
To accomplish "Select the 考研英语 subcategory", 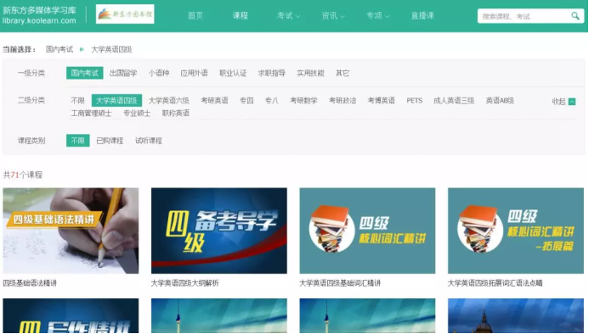I will point(214,101).
